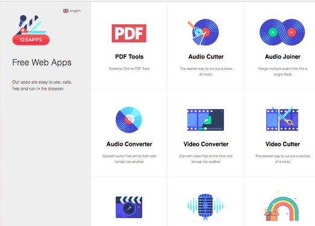The height and width of the screenshot is (226, 315).
Task: Click 'Merge multiple audio files into a single track' text
Action: [x=282, y=71]
